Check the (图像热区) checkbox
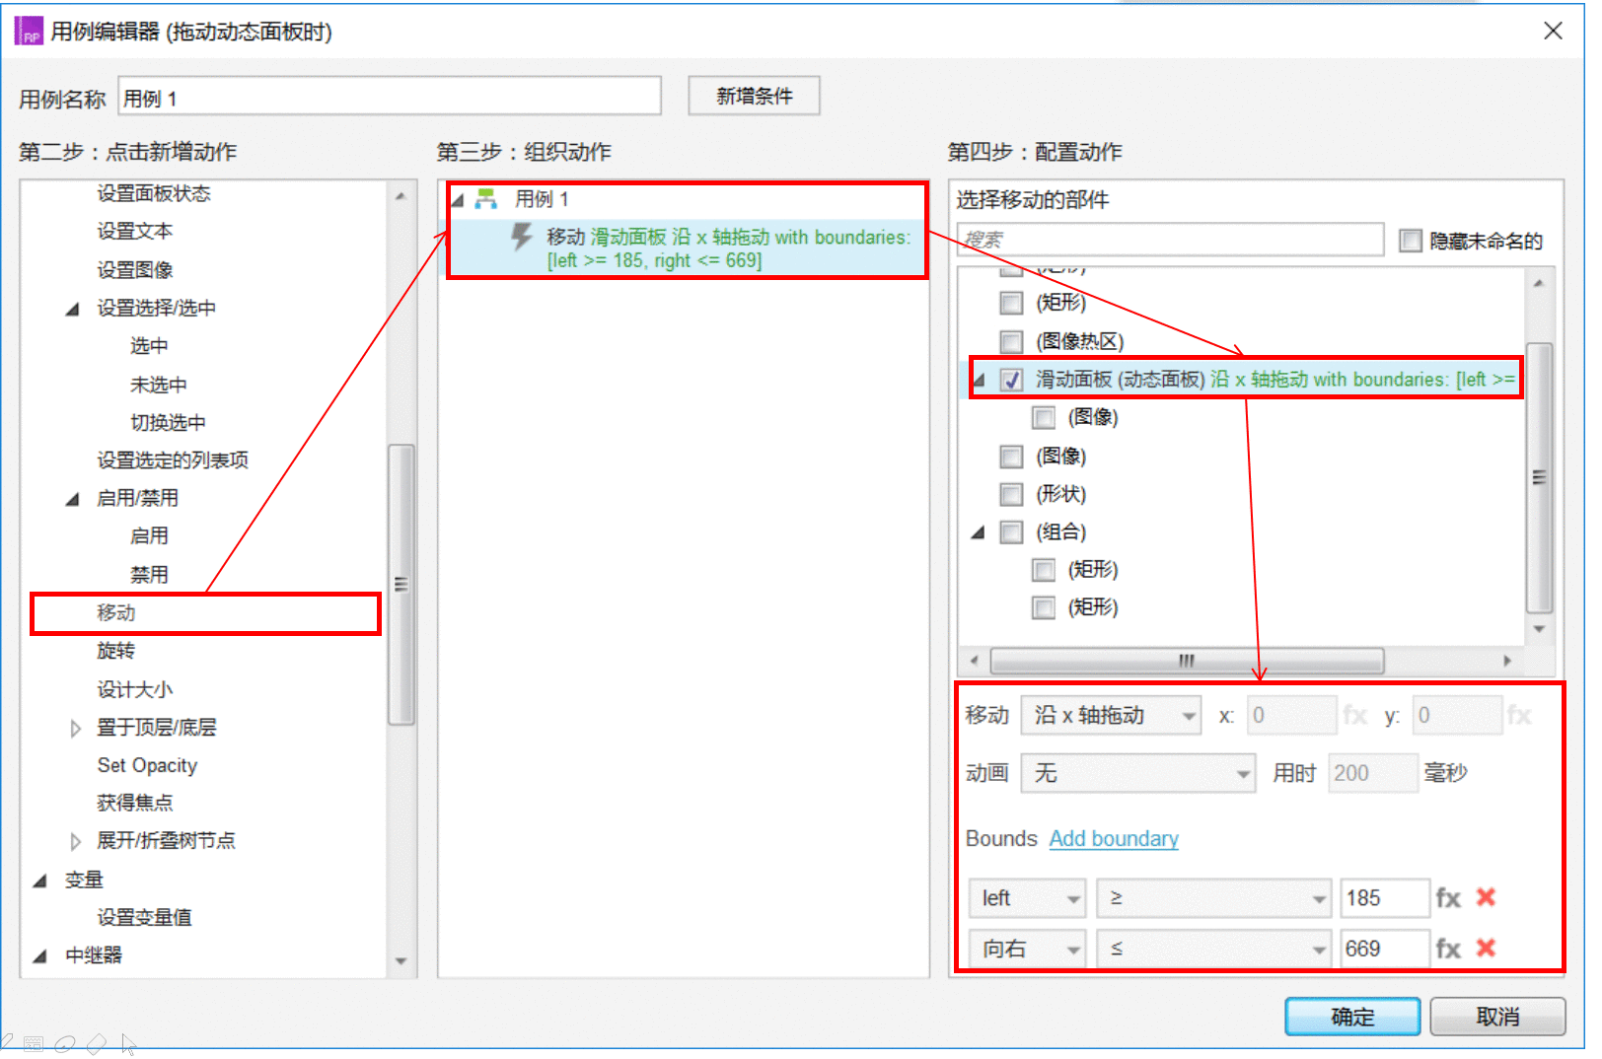Image resolution: width=1602 pixels, height=1059 pixels. pos(1011,342)
